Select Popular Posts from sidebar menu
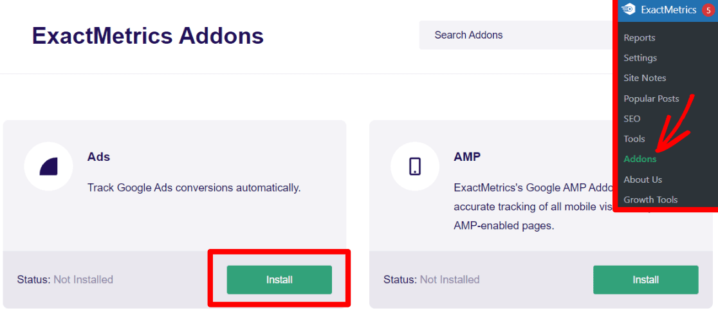This screenshot has width=718, height=312. (x=651, y=98)
